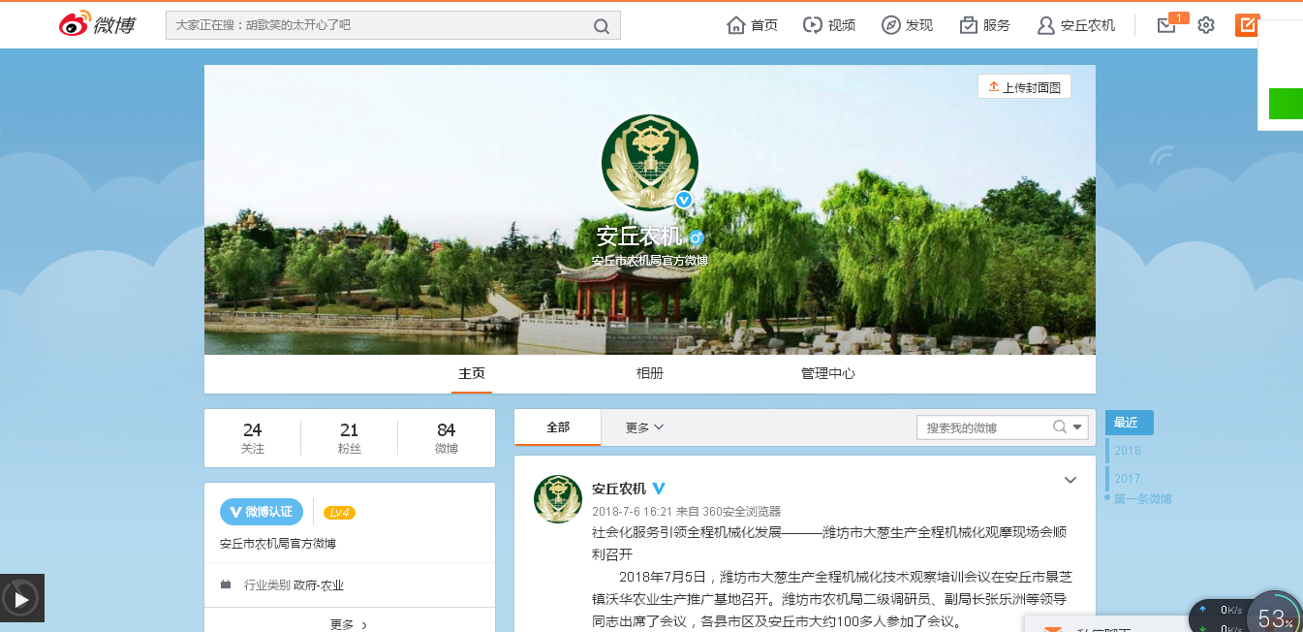Switch to 管理中心 tab
The image size is (1303, 632).
(x=828, y=373)
